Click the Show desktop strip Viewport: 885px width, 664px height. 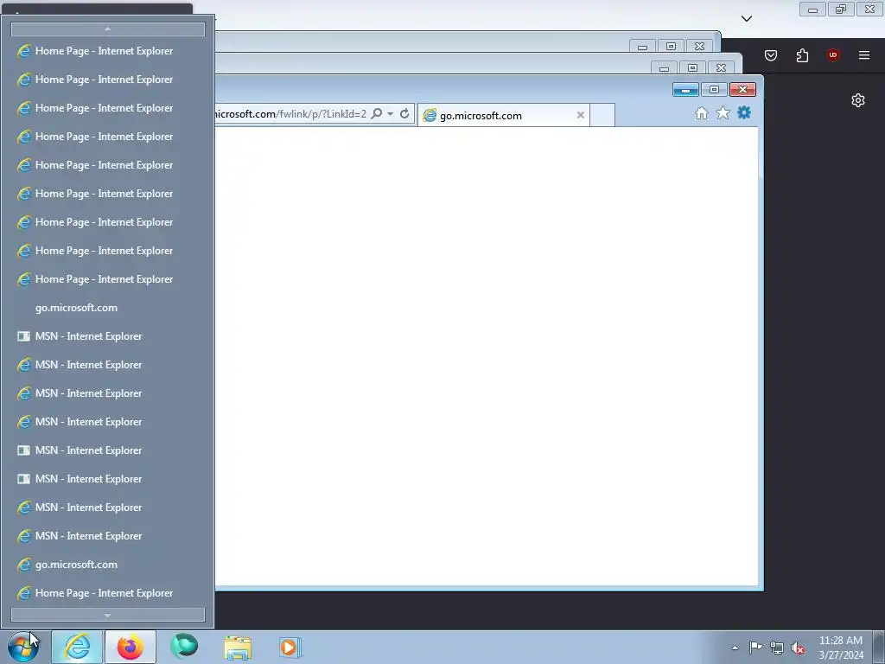pyautogui.click(x=878, y=647)
